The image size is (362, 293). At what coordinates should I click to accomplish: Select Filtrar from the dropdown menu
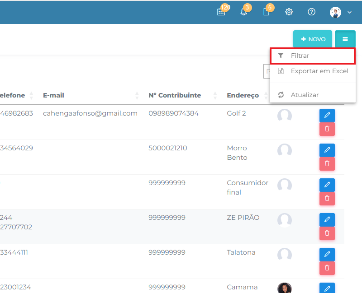tap(300, 56)
